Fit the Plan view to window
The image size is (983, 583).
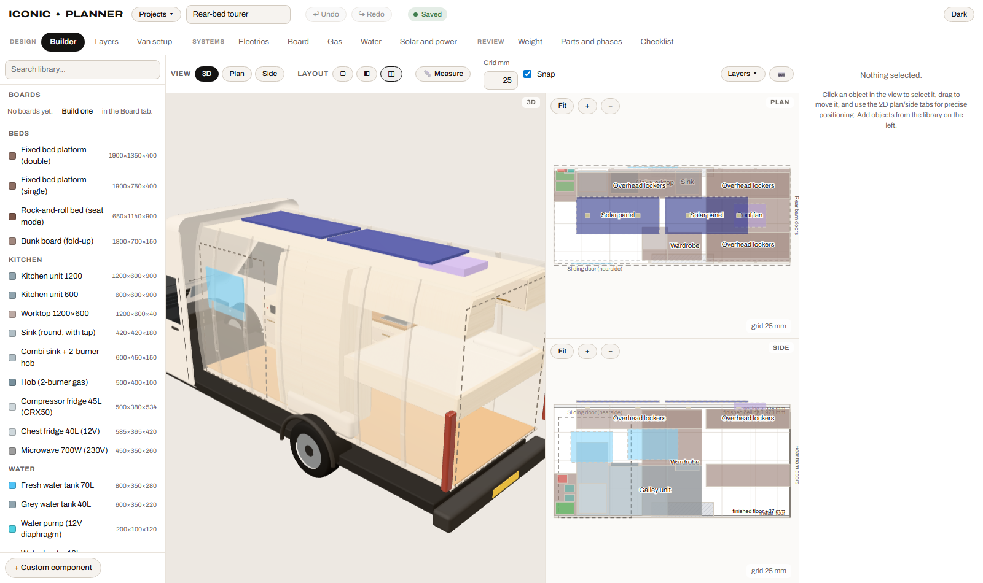pyautogui.click(x=562, y=106)
